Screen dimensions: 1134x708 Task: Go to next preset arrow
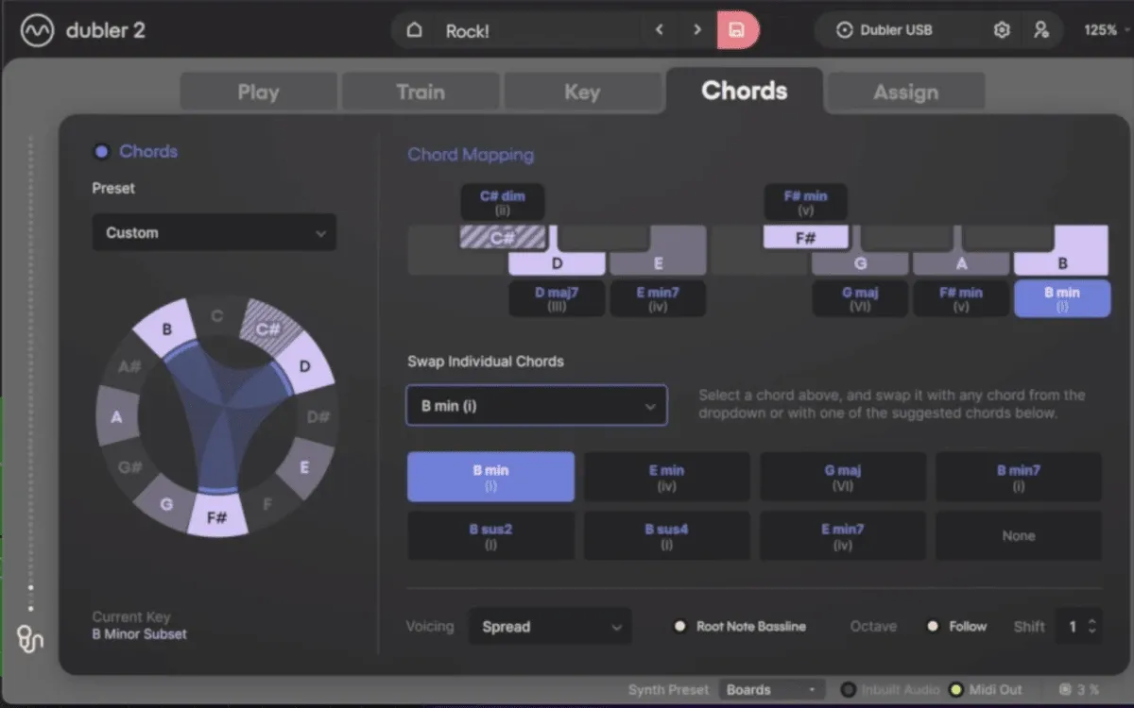[x=697, y=30]
